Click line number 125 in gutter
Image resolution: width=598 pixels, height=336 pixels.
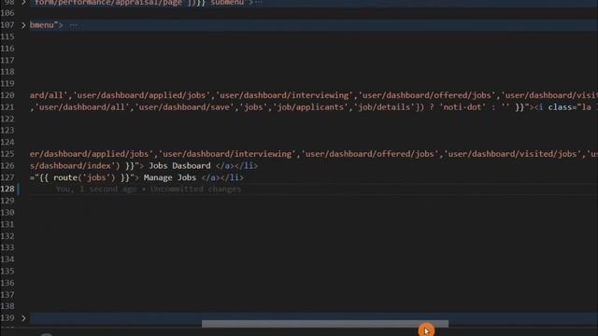[7, 154]
